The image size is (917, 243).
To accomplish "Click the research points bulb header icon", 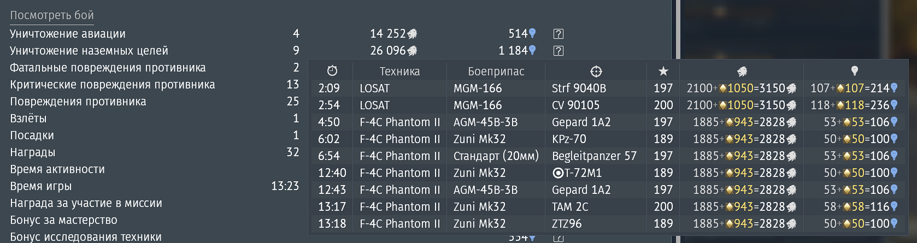I will click(x=855, y=71).
